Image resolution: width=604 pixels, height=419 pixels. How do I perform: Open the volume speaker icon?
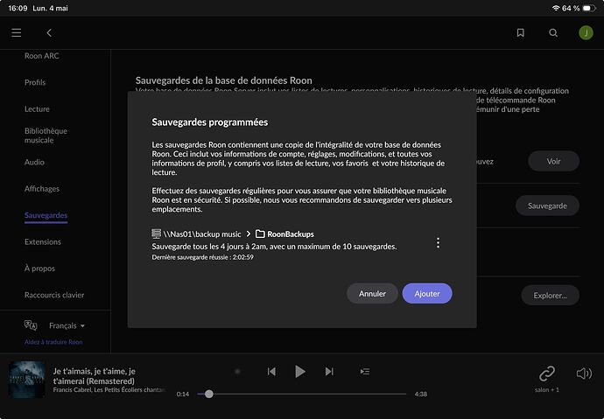tap(584, 374)
